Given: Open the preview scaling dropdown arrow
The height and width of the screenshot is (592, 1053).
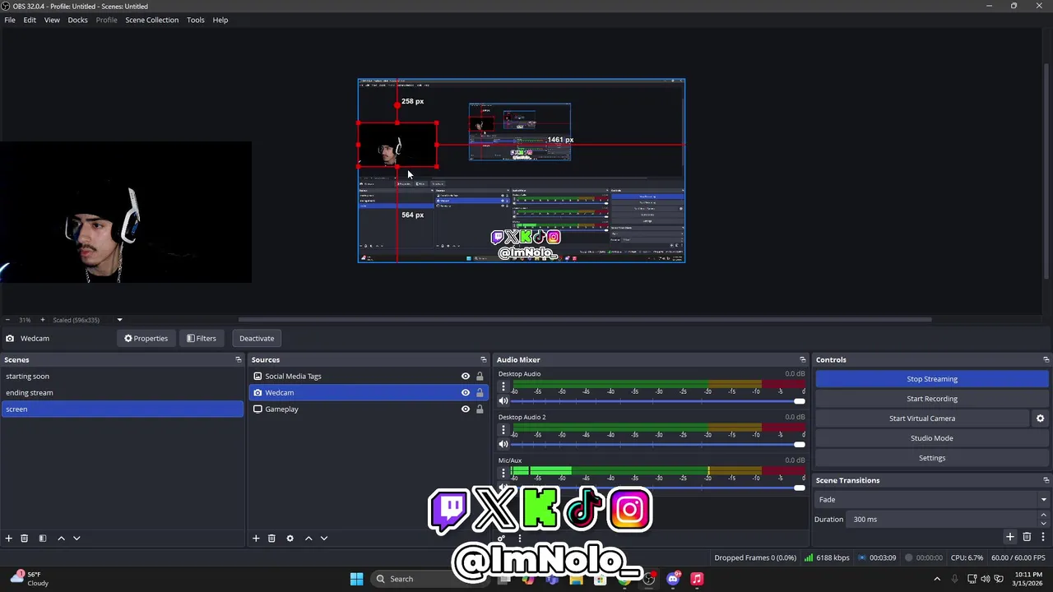Looking at the screenshot, I should pos(119,320).
